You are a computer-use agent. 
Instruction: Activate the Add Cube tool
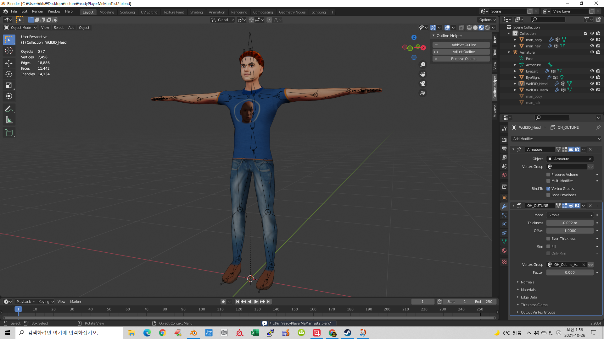pyautogui.click(x=9, y=133)
